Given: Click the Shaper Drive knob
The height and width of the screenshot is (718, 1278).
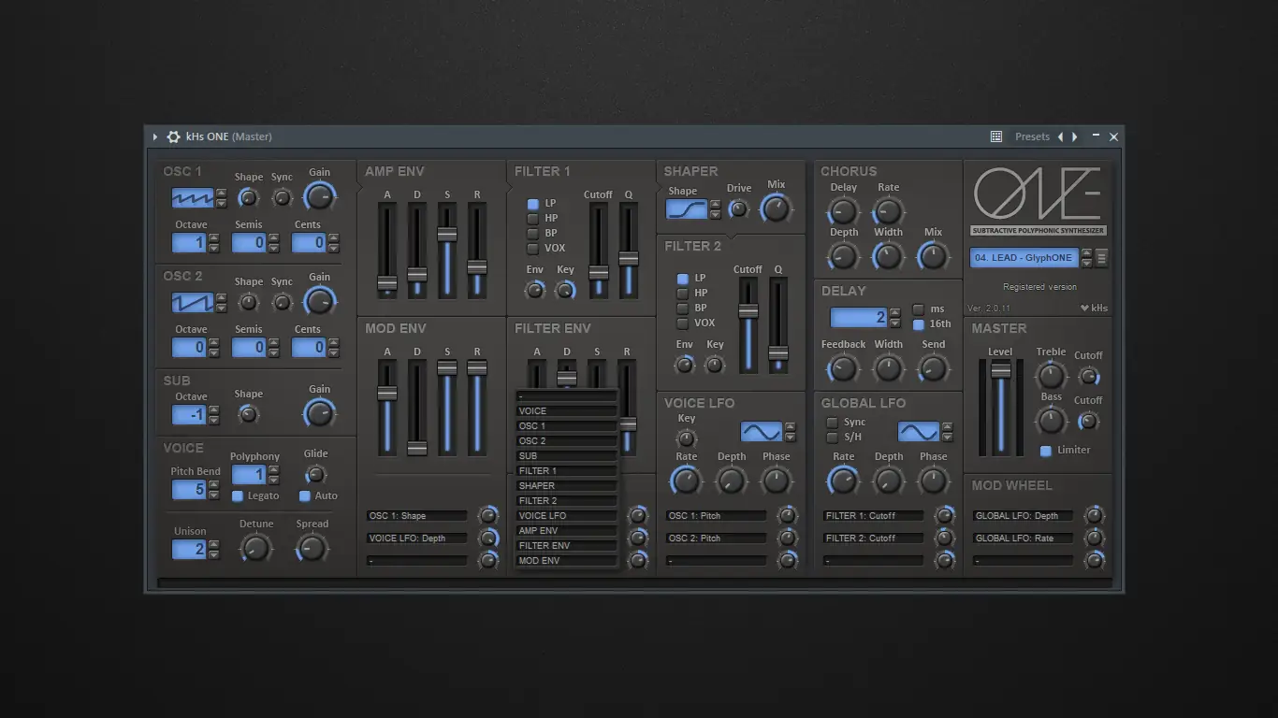Looking at the screenshot, I should 739,209.
